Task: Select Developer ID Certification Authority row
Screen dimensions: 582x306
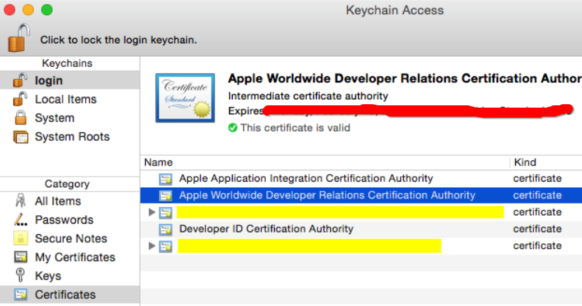Action: point(266,229)
